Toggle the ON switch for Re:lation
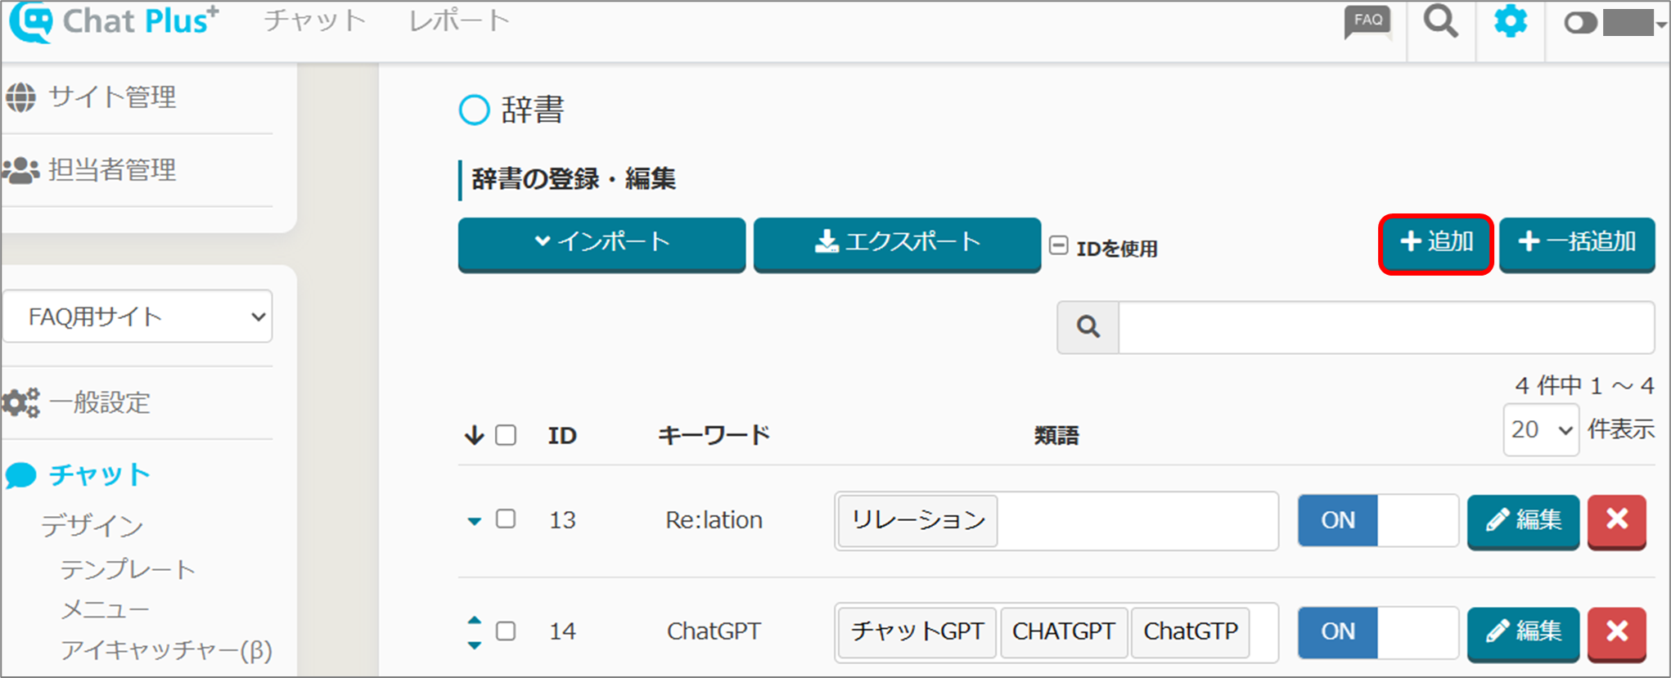1671x678 pixels. coord(1377,520)
